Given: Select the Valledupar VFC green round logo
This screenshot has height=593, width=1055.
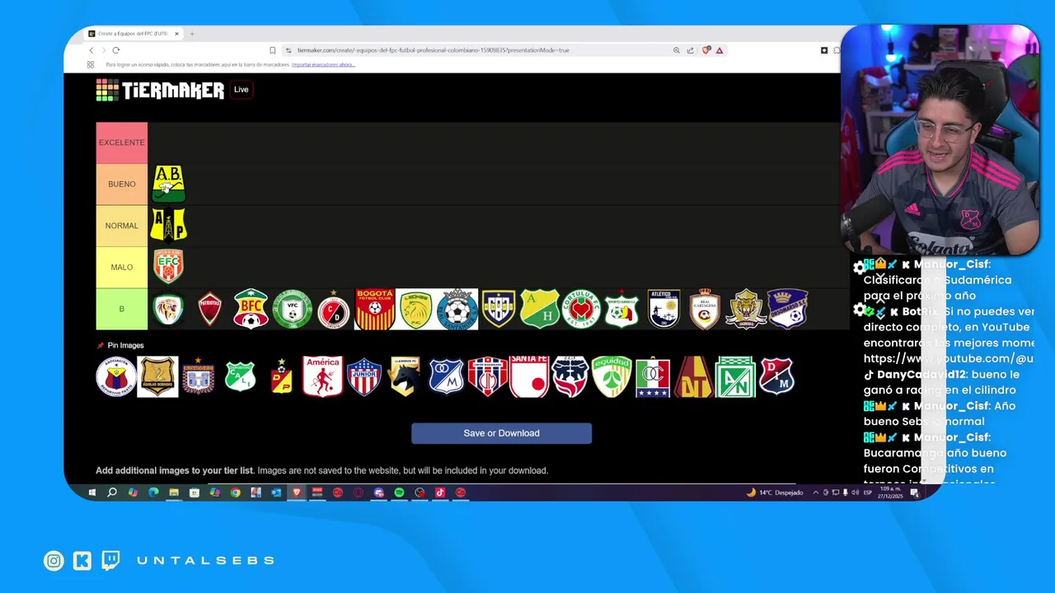Looking at the screenshot, I should (292, 309).
